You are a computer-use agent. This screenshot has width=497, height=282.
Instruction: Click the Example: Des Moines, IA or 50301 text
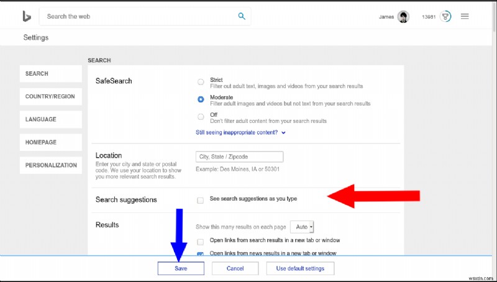pos(237,169)
